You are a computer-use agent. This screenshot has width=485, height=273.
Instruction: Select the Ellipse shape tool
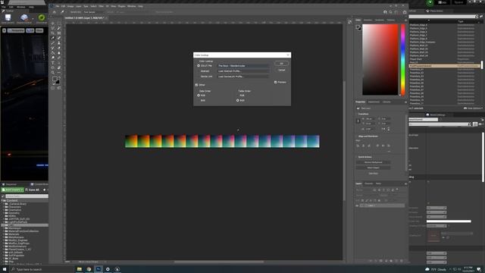click(x=53, y=67)
